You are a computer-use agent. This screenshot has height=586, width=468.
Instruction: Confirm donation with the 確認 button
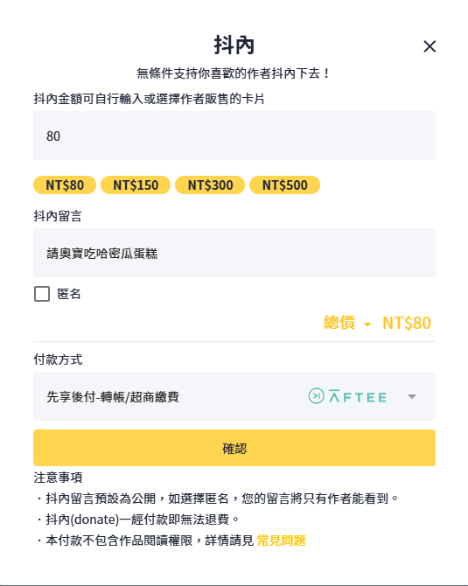pyautogui.click(x=234, y=448)
